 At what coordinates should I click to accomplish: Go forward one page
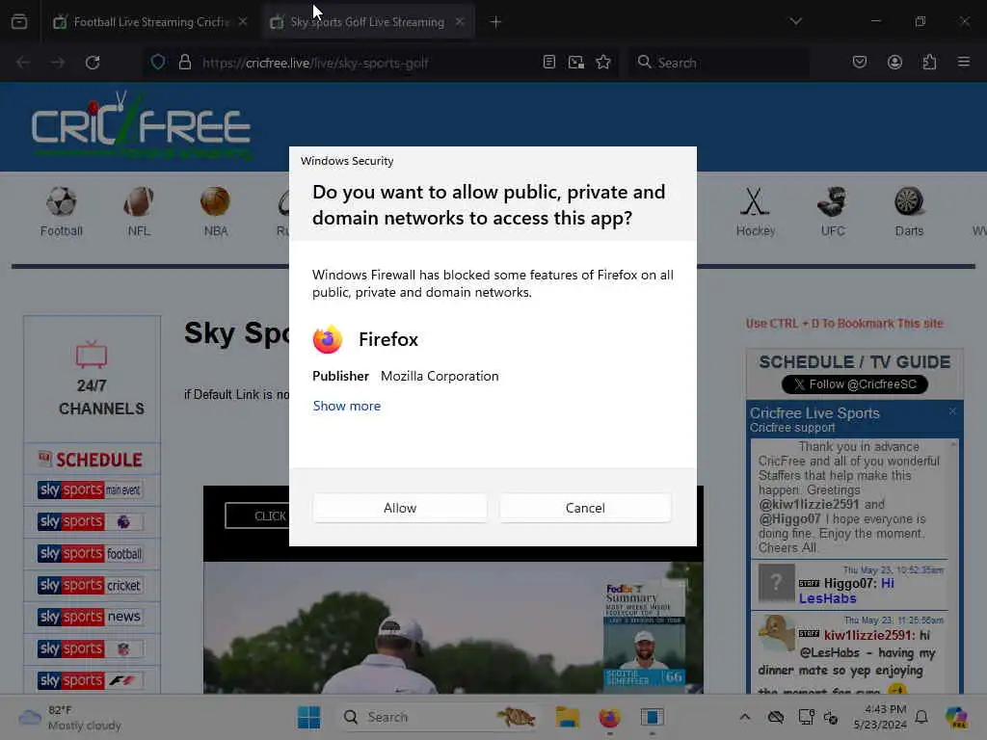[58, 63]
